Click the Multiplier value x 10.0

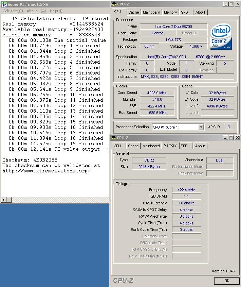(157, 99)
